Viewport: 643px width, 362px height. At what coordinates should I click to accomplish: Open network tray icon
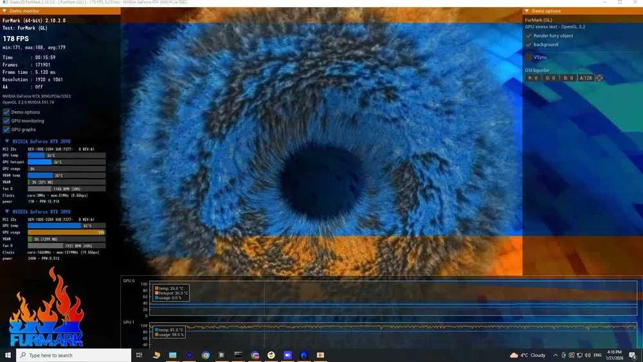(x=579, y=355)
